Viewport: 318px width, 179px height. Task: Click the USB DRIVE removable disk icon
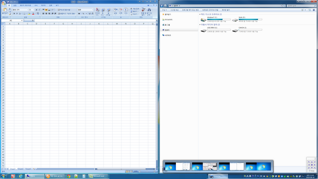pyautogui.click(x=203, y=30)
